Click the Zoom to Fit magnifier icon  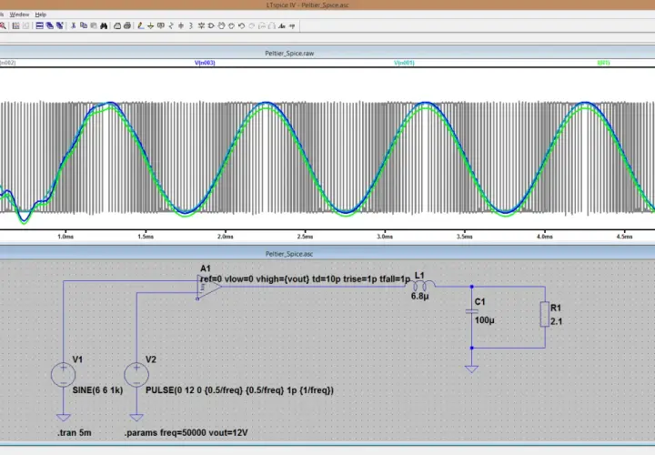pos(3,25)
